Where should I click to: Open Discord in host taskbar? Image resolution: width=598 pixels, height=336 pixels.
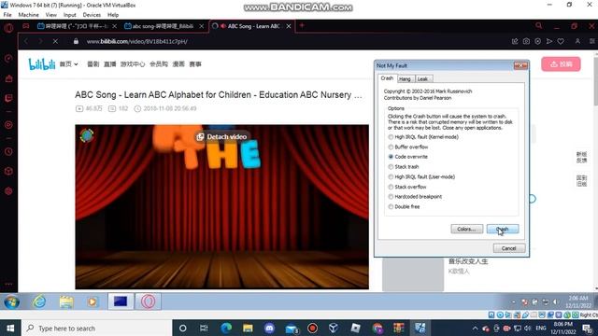coord(269,328)
